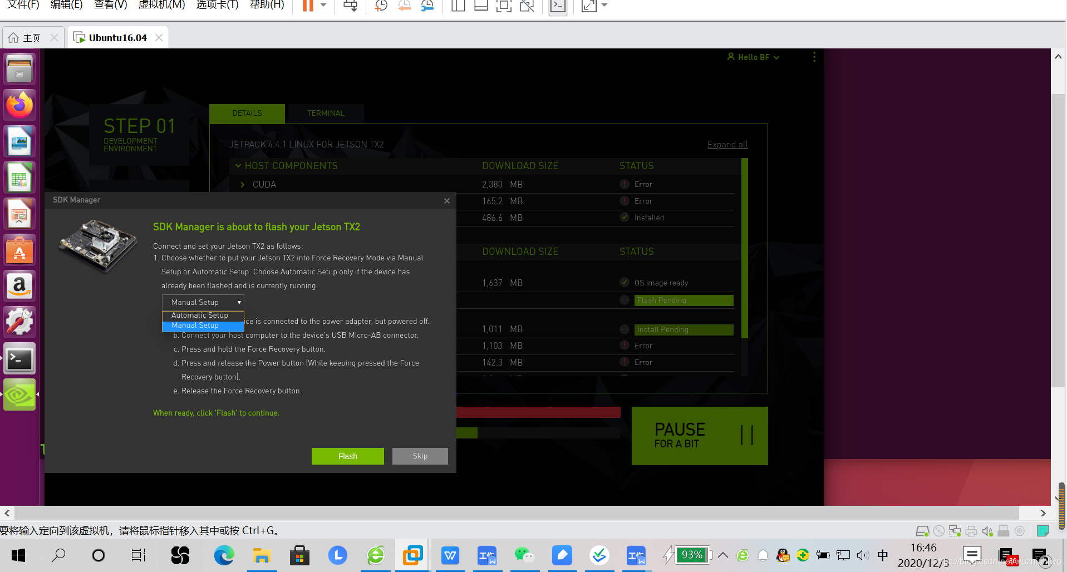Expand the CUDA component row
This screenshot has width=1067, height=572.
pyautogui.click(x=243, y=185)
